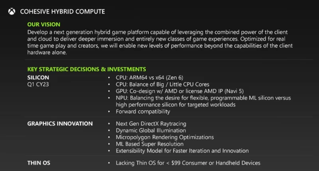Click the Thin OS section label
The width and height of the screenshot is (319, 171).
(39, 163)
